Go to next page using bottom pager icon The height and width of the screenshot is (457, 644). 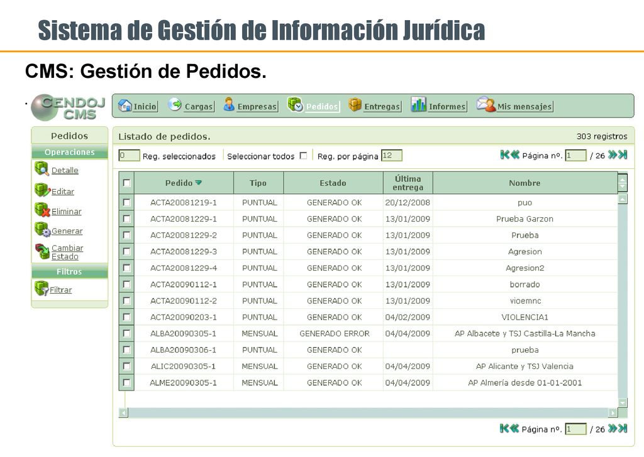coord(613,428)
